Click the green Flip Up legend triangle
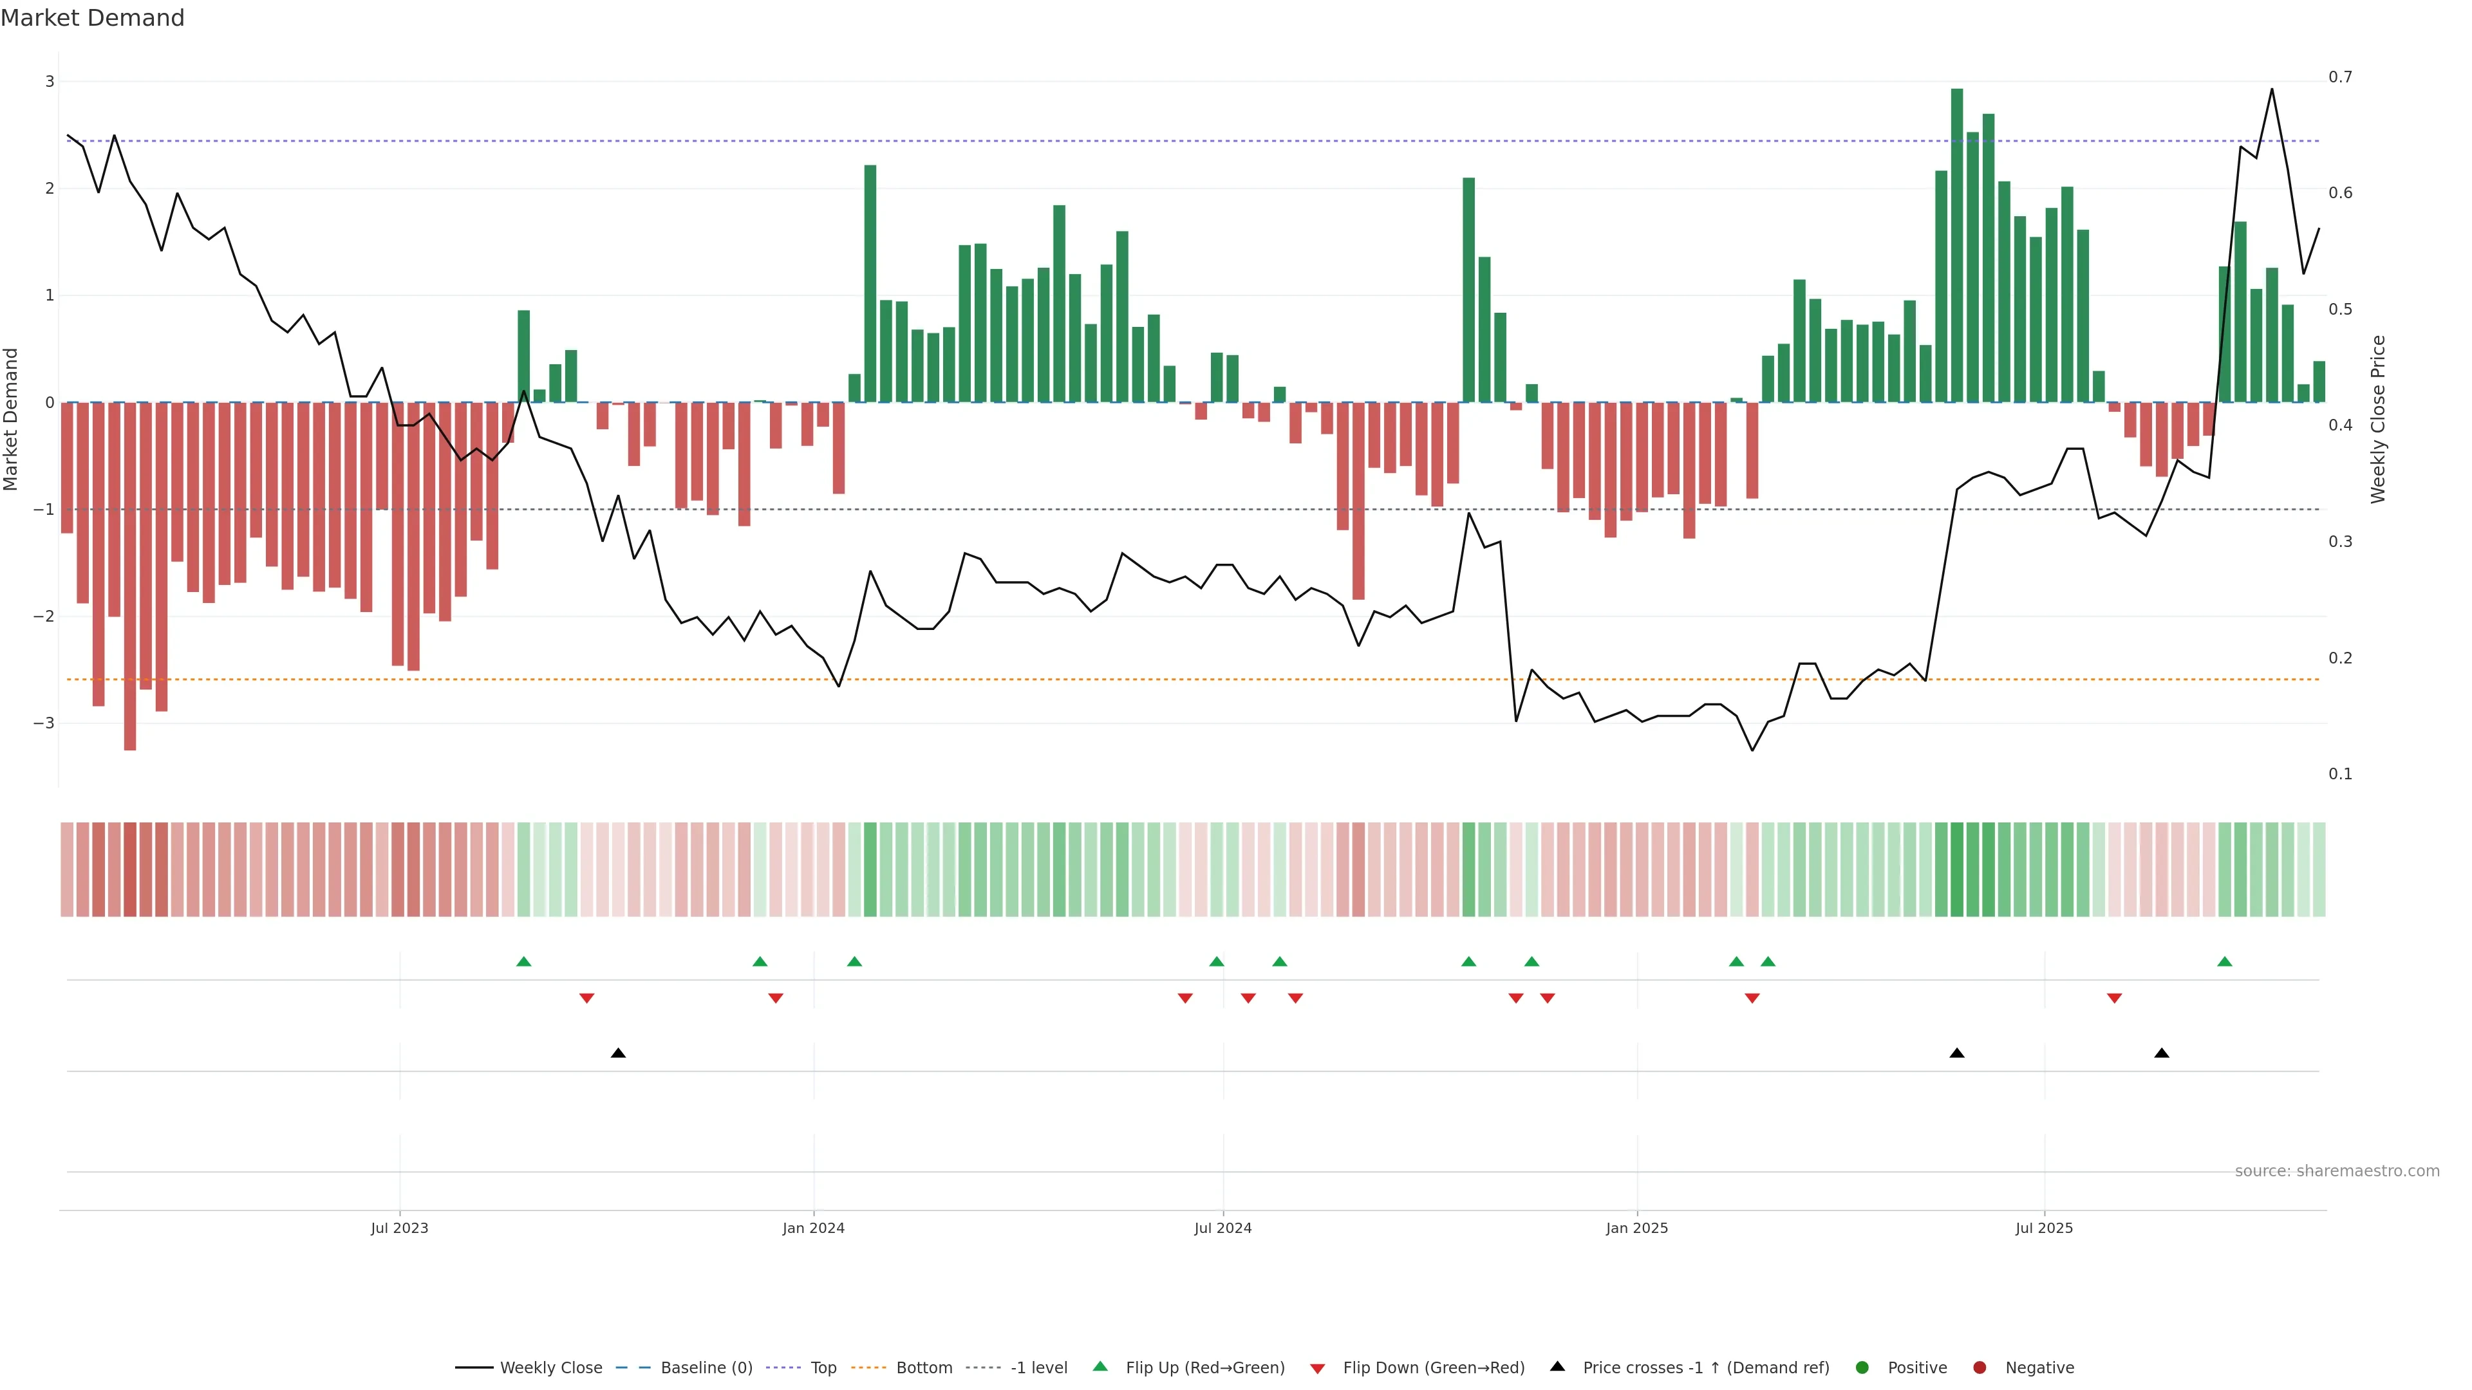The width and height of the screenshot is (2472, 1390). coord(1101,1366)
